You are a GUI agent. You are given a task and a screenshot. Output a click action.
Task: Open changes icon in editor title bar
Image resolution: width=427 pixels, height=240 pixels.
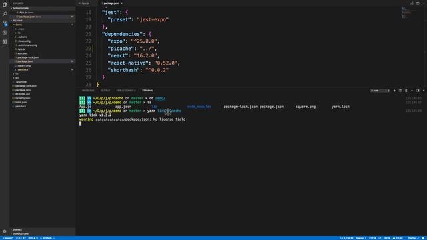tap(412, 3)
